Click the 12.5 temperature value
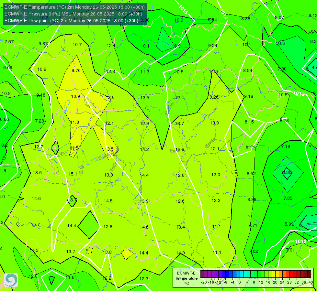 pos(179,72)
